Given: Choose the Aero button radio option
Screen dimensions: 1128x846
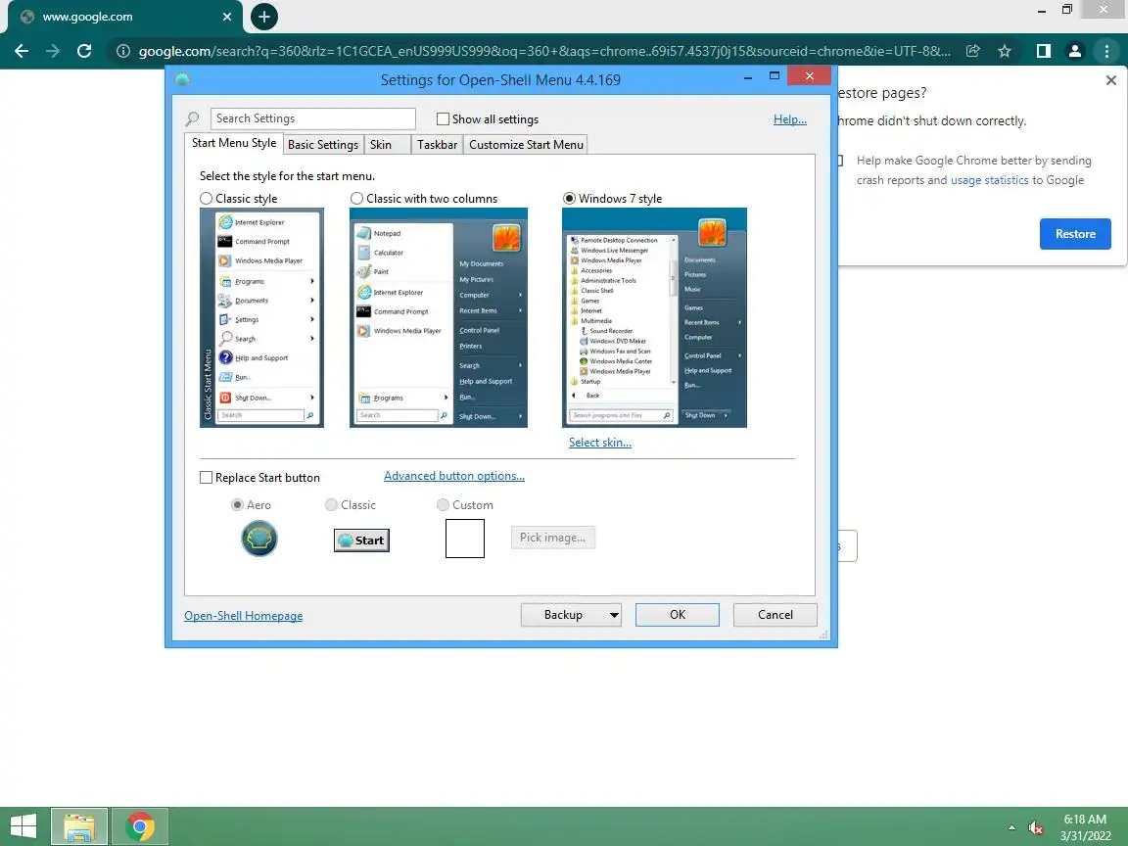Looking at the screenshot, I should [x=237, y=505].
